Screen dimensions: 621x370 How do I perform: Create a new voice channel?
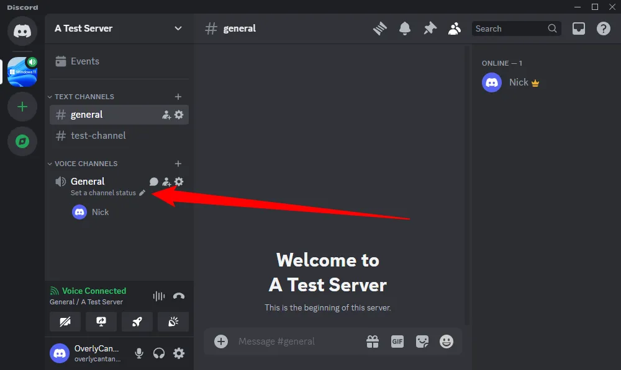[x=178, y=164]
